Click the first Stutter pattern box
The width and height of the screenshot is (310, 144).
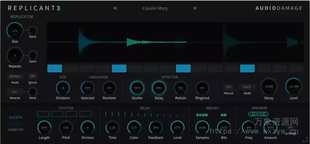tap(43, 114)
